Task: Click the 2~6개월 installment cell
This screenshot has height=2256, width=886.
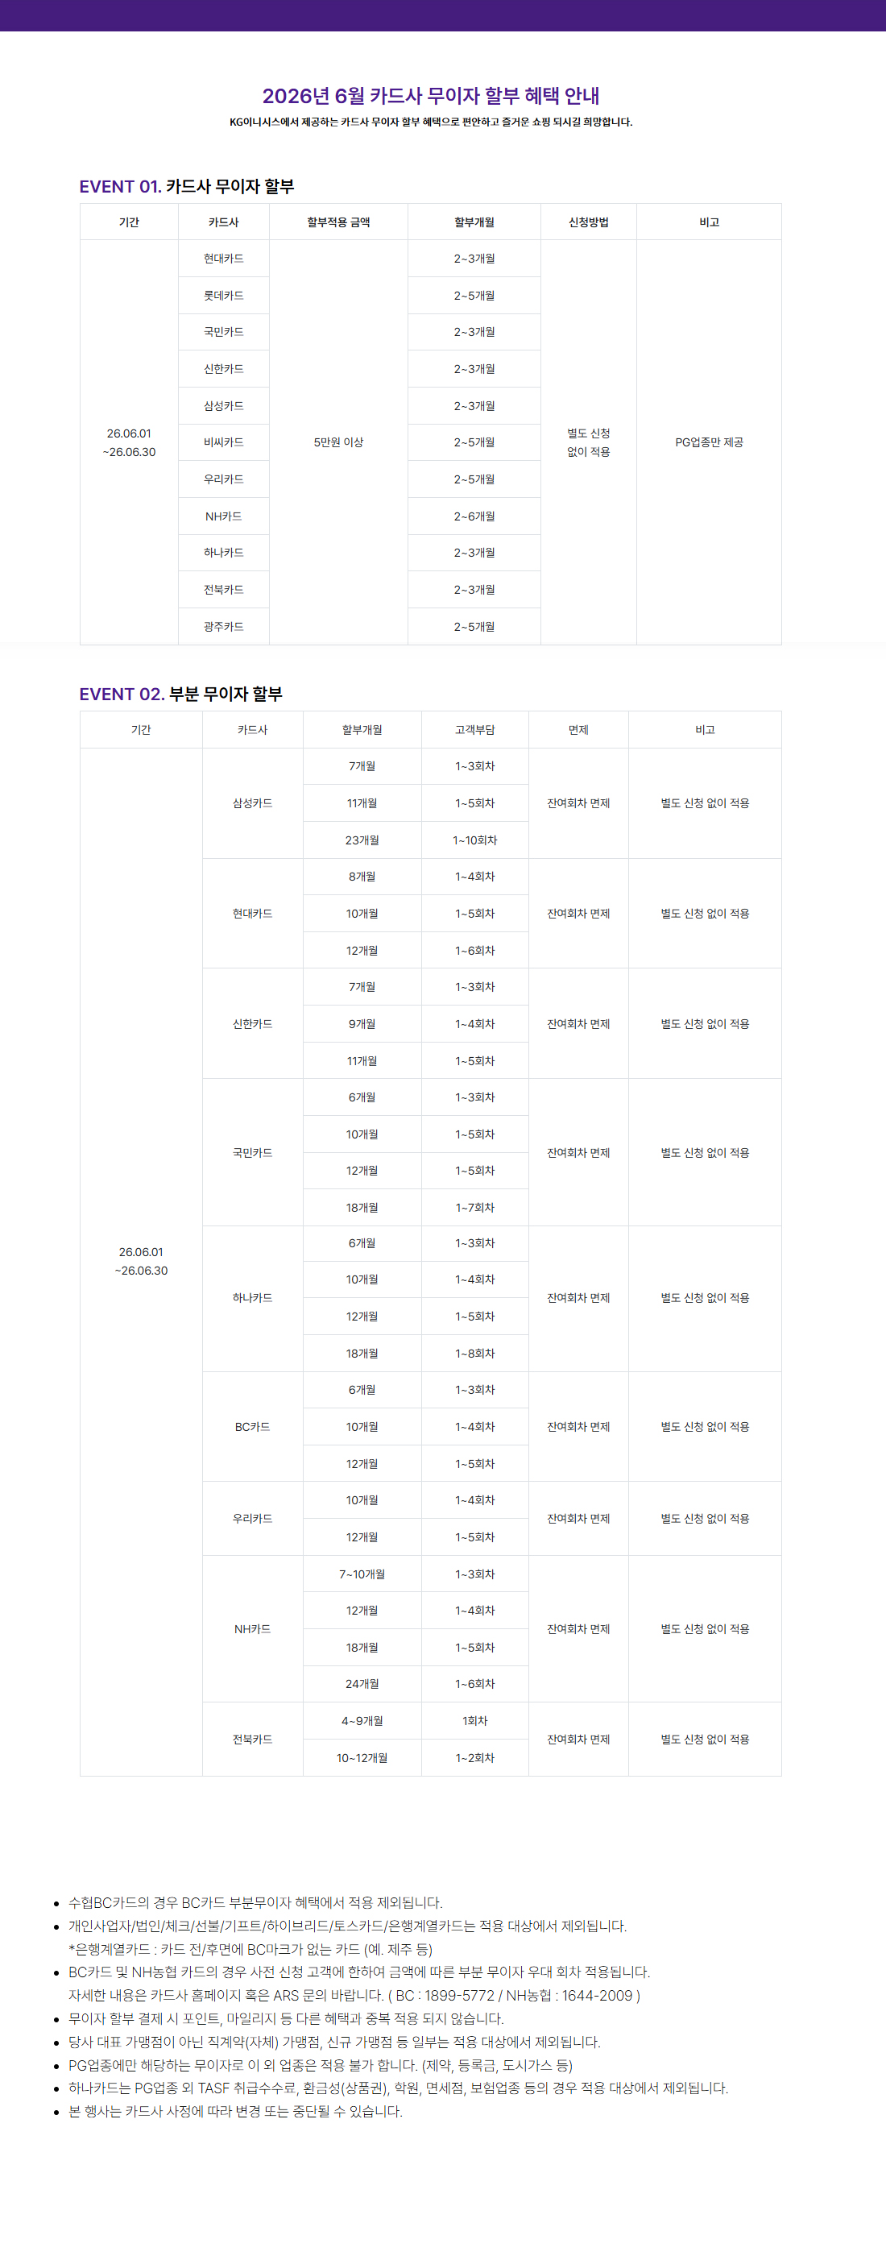Action: [474, 516]
